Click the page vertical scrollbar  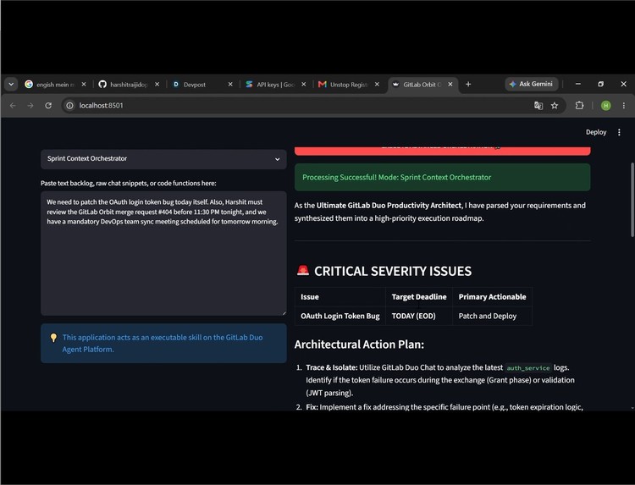coord(632,200)
